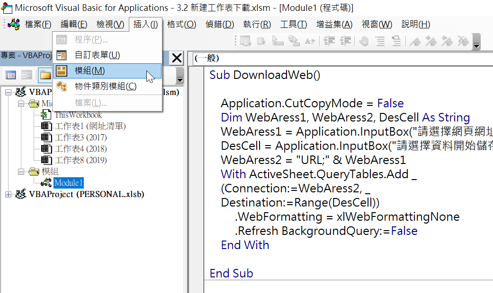Click the Toggle Breakpoint hand icon
Viewport: 493px width, 293px height.
364,41
